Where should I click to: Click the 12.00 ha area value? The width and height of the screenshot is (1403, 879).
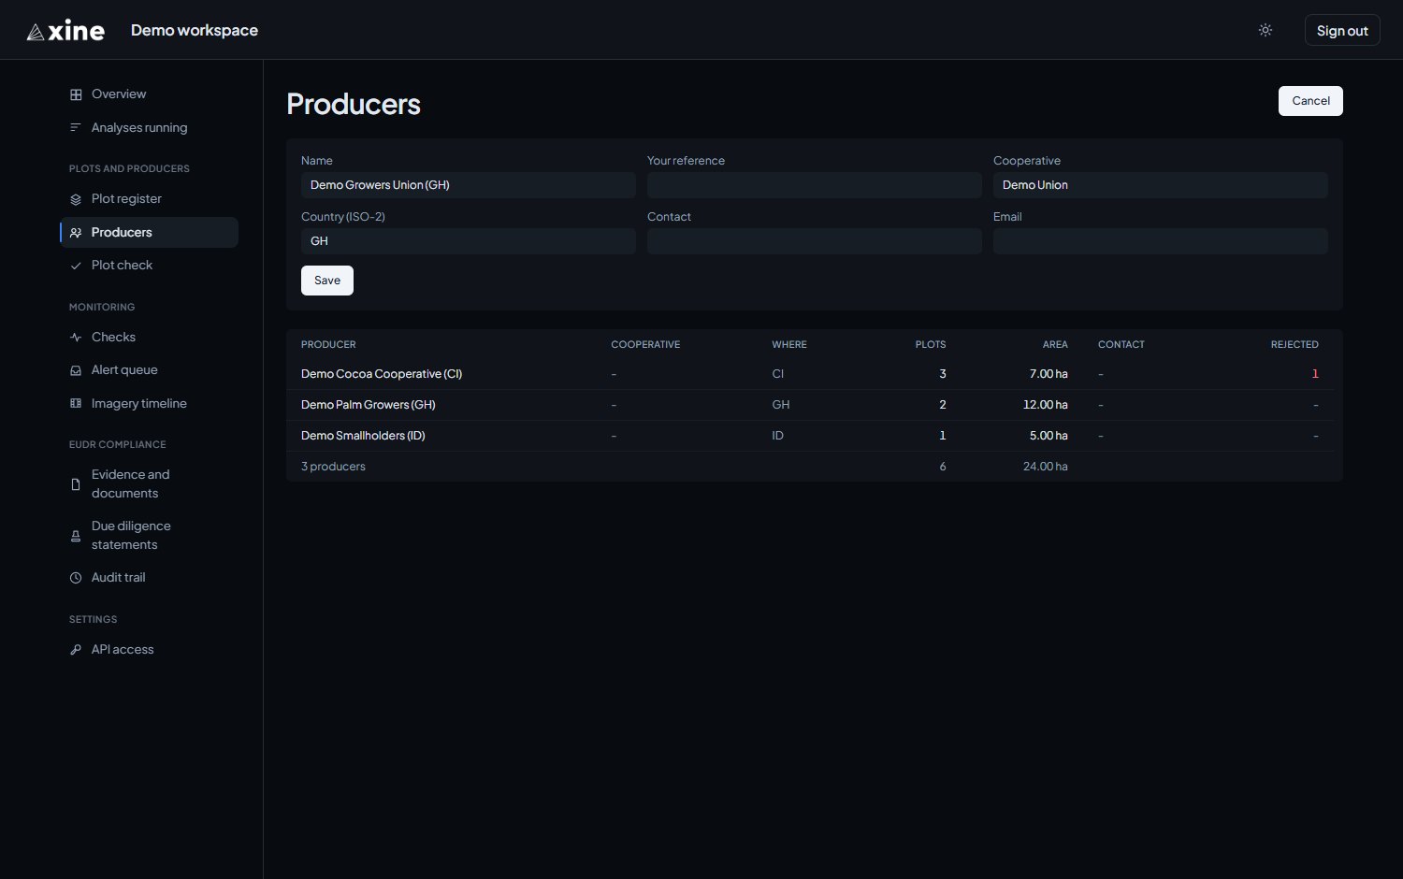tap(1046, 405)
